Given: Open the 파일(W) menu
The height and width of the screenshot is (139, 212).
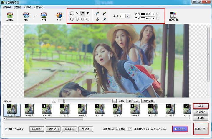Looking at the screenshot, I should click(x=6, y=7).
